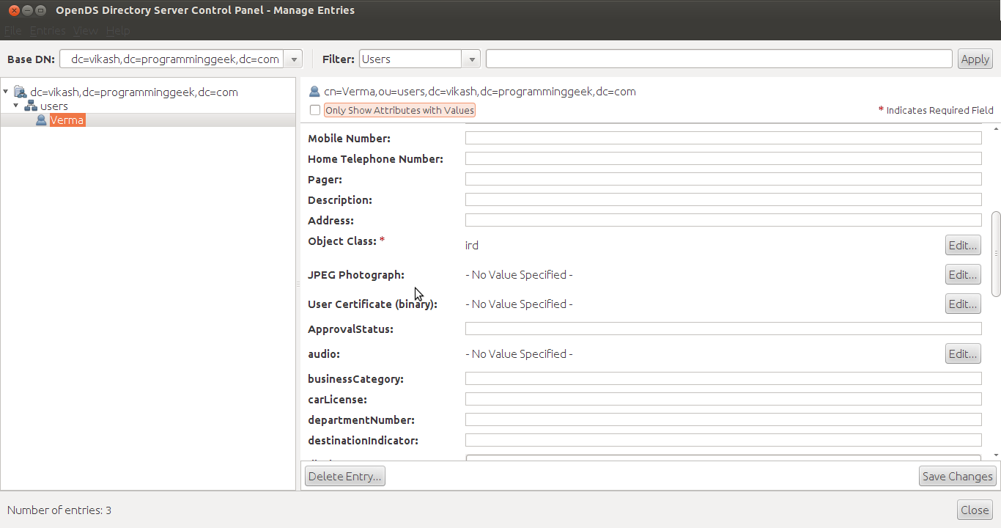Open the Help menu
The height and width of the screenshot is (528, 1001).
(117, 31)
